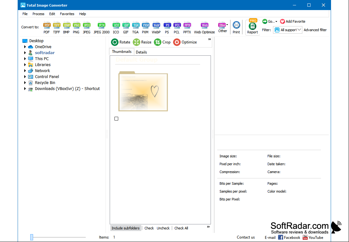
Task: Rotate the selected image
Action: point(121,42)
